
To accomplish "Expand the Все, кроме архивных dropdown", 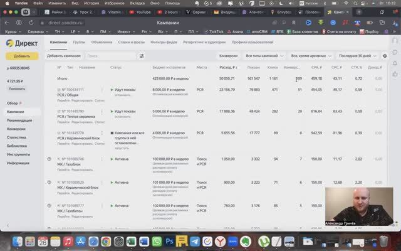I will pyautogui.click(x=311, y=56).
